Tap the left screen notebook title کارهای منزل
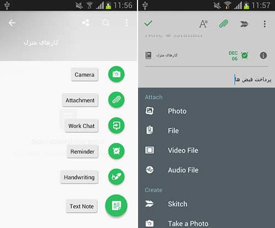Screen dimensions: 275x228 pos(41,42)
